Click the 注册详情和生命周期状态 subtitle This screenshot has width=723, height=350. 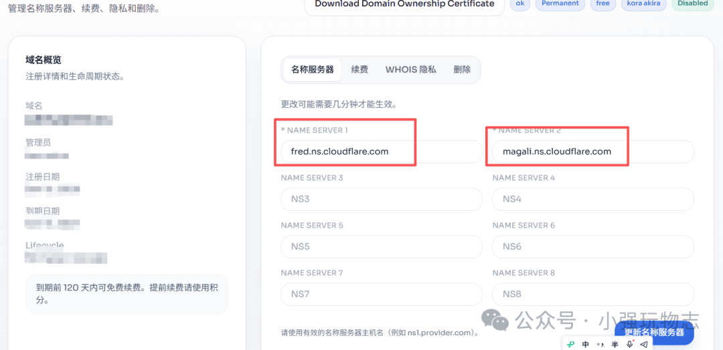[x=75, y=76]
